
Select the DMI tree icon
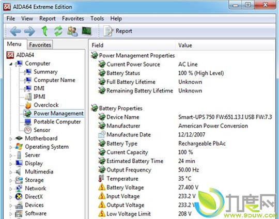click(x=28, y=88)
